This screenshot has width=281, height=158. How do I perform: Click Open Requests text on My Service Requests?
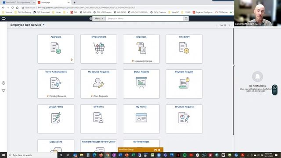[101, 96]
